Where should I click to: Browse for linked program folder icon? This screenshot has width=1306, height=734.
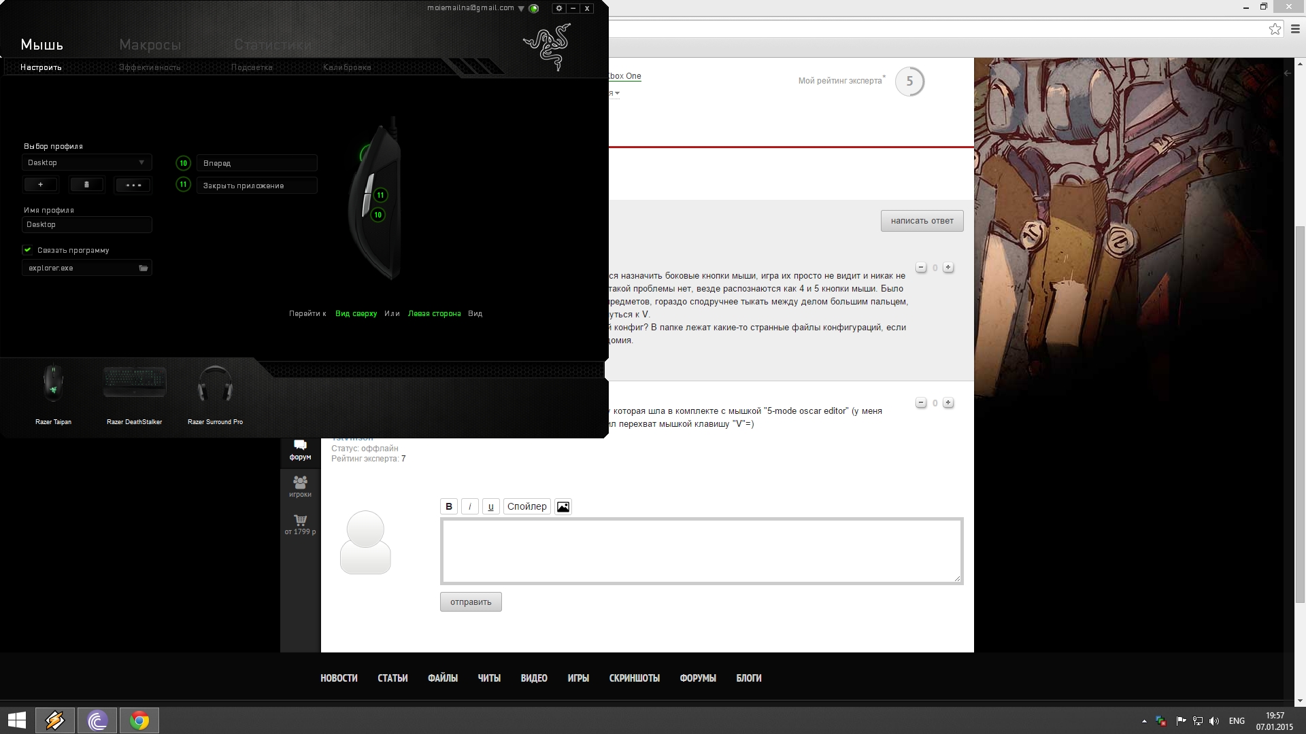[x=144, y=268]
